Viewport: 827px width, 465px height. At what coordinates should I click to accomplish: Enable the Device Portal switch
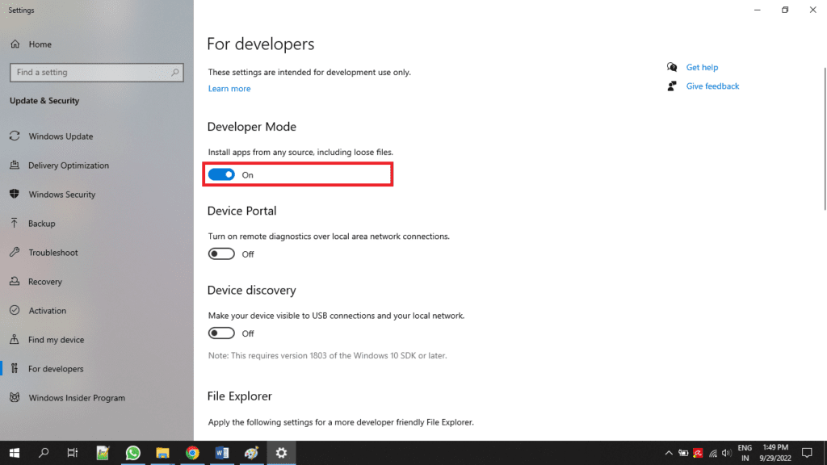pyautogui.click(x=221, y=253)
